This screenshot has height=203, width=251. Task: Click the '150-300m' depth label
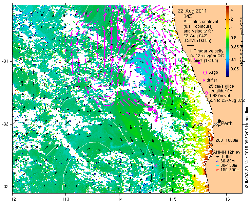coord(230,170)
